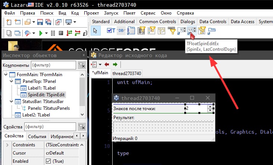Image resolution: width=273 pixels, height=165 pixels.
Task: Clear the Компоненты filter with funnel button
Action: [x=82, y=65]
